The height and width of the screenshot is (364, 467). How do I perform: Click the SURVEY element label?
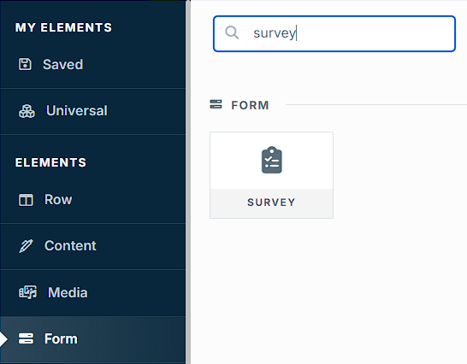coord(271,203)
